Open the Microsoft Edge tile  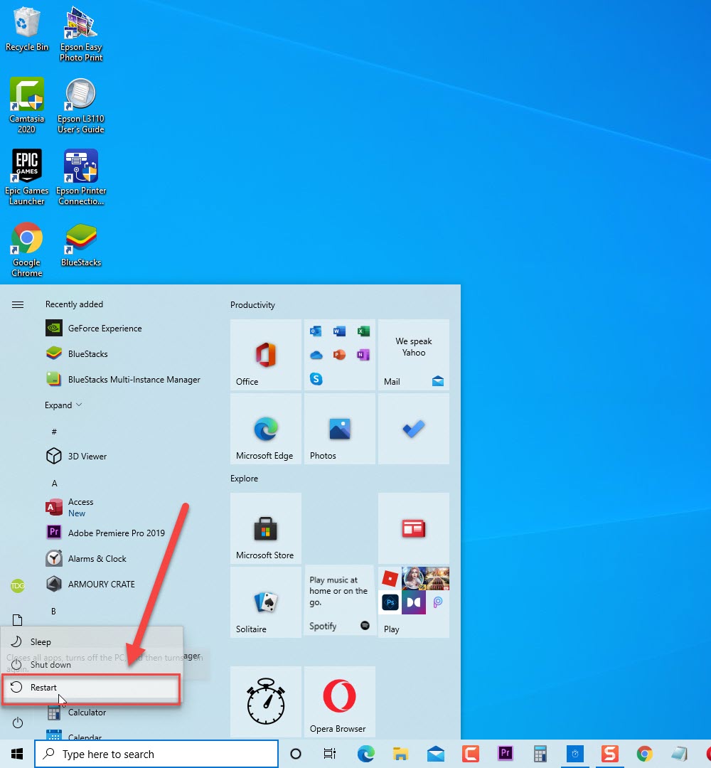click(265, 429)
